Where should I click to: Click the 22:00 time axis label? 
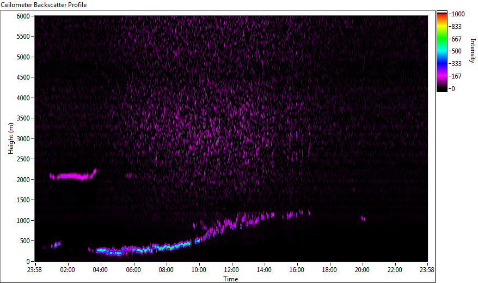[x=395, y=270]
